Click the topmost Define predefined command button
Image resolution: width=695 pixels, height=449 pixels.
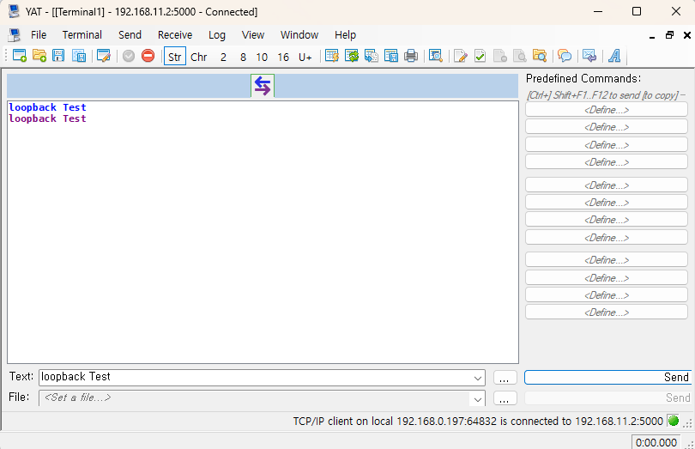607,110
